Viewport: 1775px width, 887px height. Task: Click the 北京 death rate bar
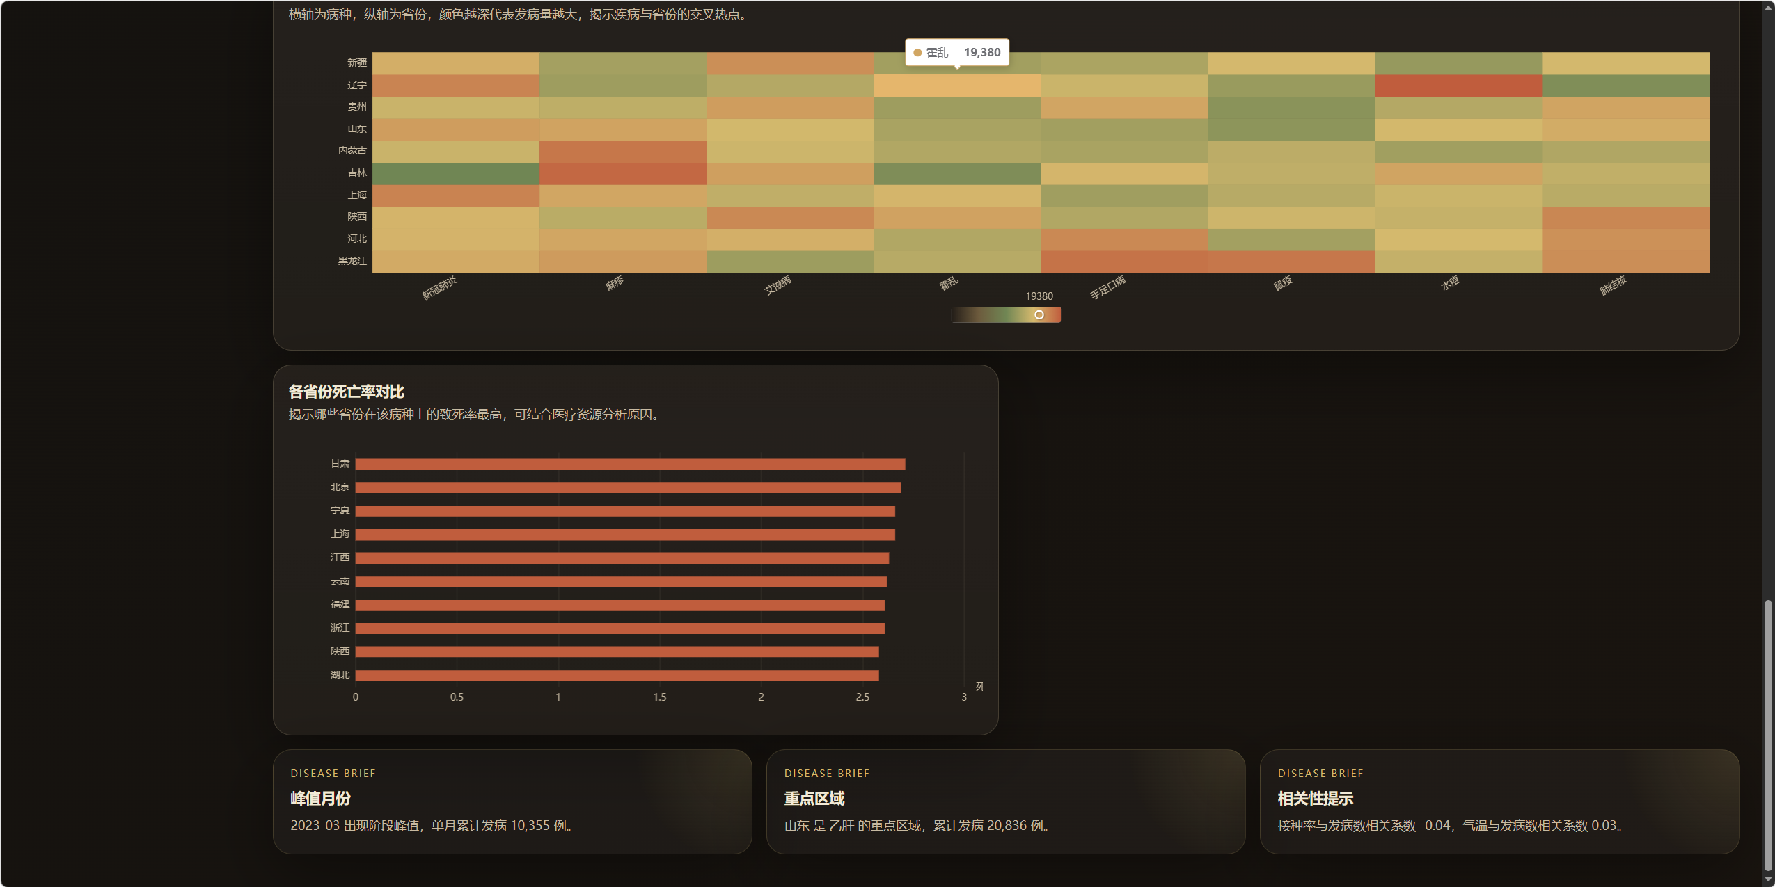628,488
